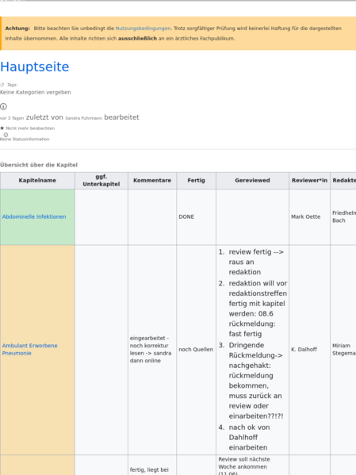Open the Nutzungsbedingungen link in warning banner
This screenshot has width=356, height=475.
143,29
